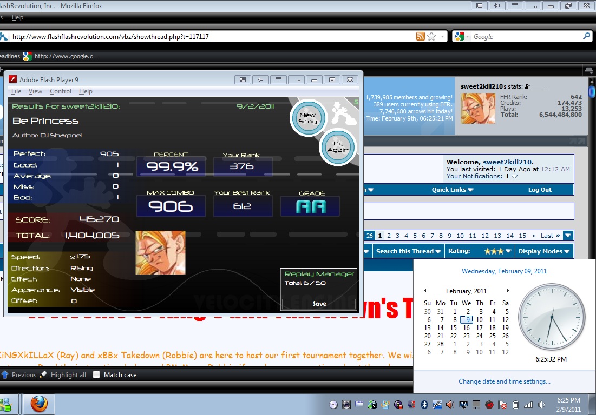Click the volume speaker tray icon
The width and height of the screenshot is (596, 415).
542,405
